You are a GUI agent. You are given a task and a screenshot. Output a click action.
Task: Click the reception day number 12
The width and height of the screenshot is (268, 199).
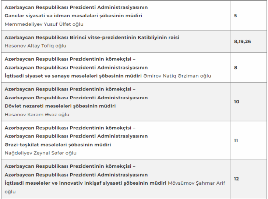pos(236,179)
